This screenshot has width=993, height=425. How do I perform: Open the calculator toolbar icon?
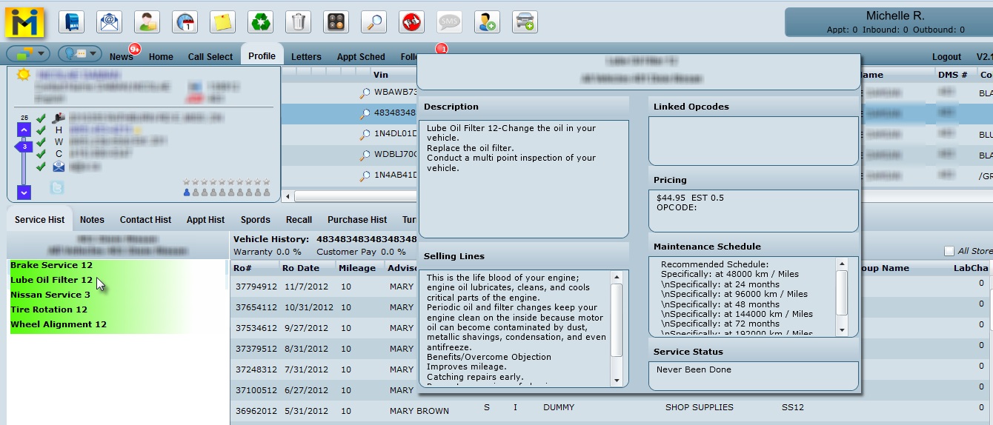pyautogui.click(x=336, y=22)
